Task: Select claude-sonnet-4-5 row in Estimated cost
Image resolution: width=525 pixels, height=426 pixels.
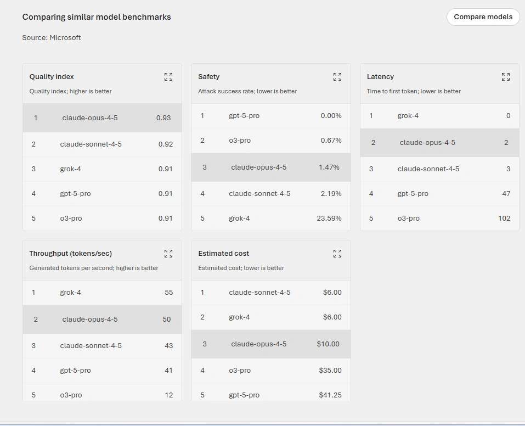Action: [x=271, y=292]
